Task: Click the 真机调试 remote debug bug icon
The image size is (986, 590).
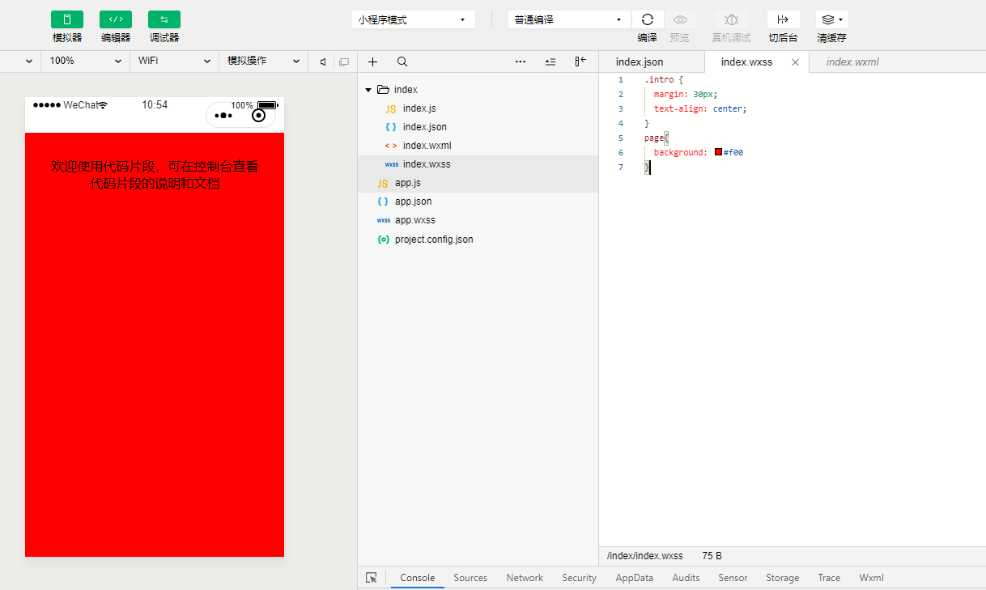Action: point(731,19)
